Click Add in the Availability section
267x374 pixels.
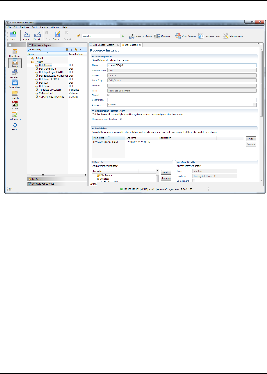pyautogui.click(x=251, y=138)
